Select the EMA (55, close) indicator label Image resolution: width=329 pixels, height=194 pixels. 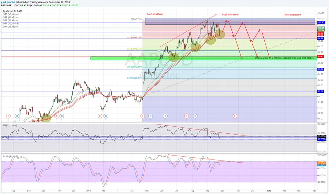pos(11,20)
